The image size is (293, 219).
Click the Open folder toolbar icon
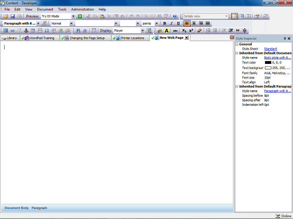coord(5,16)
